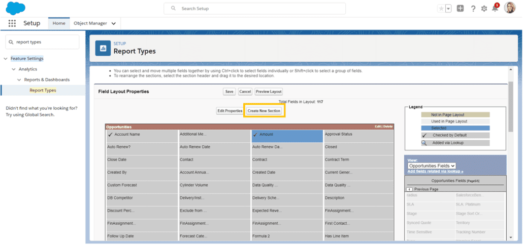
Task: Click the Preview Layout button
Action: pyautogui.click(x=269, y=92)
